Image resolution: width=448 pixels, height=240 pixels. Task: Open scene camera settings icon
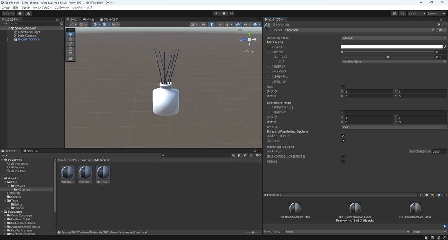click(x=246, y=24)
